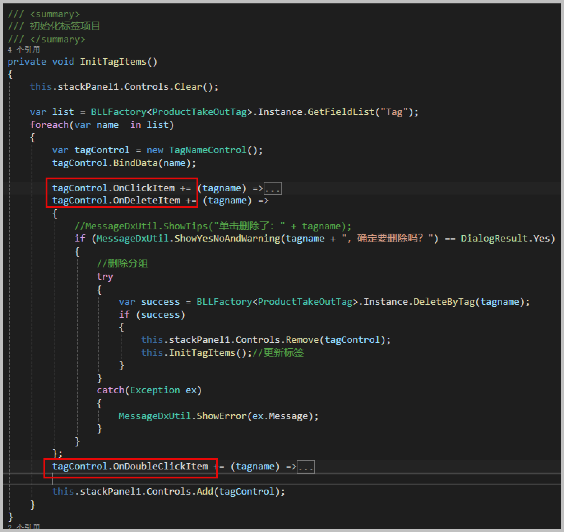This screenshot has height=532, width=564.
Task: Click the 'DeleteByTag' method name
Action: (444, 302)
